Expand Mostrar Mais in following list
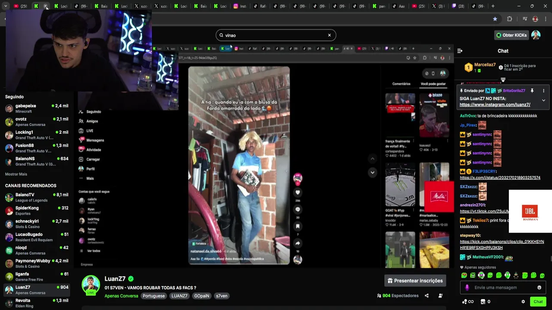 coord(16,174)
